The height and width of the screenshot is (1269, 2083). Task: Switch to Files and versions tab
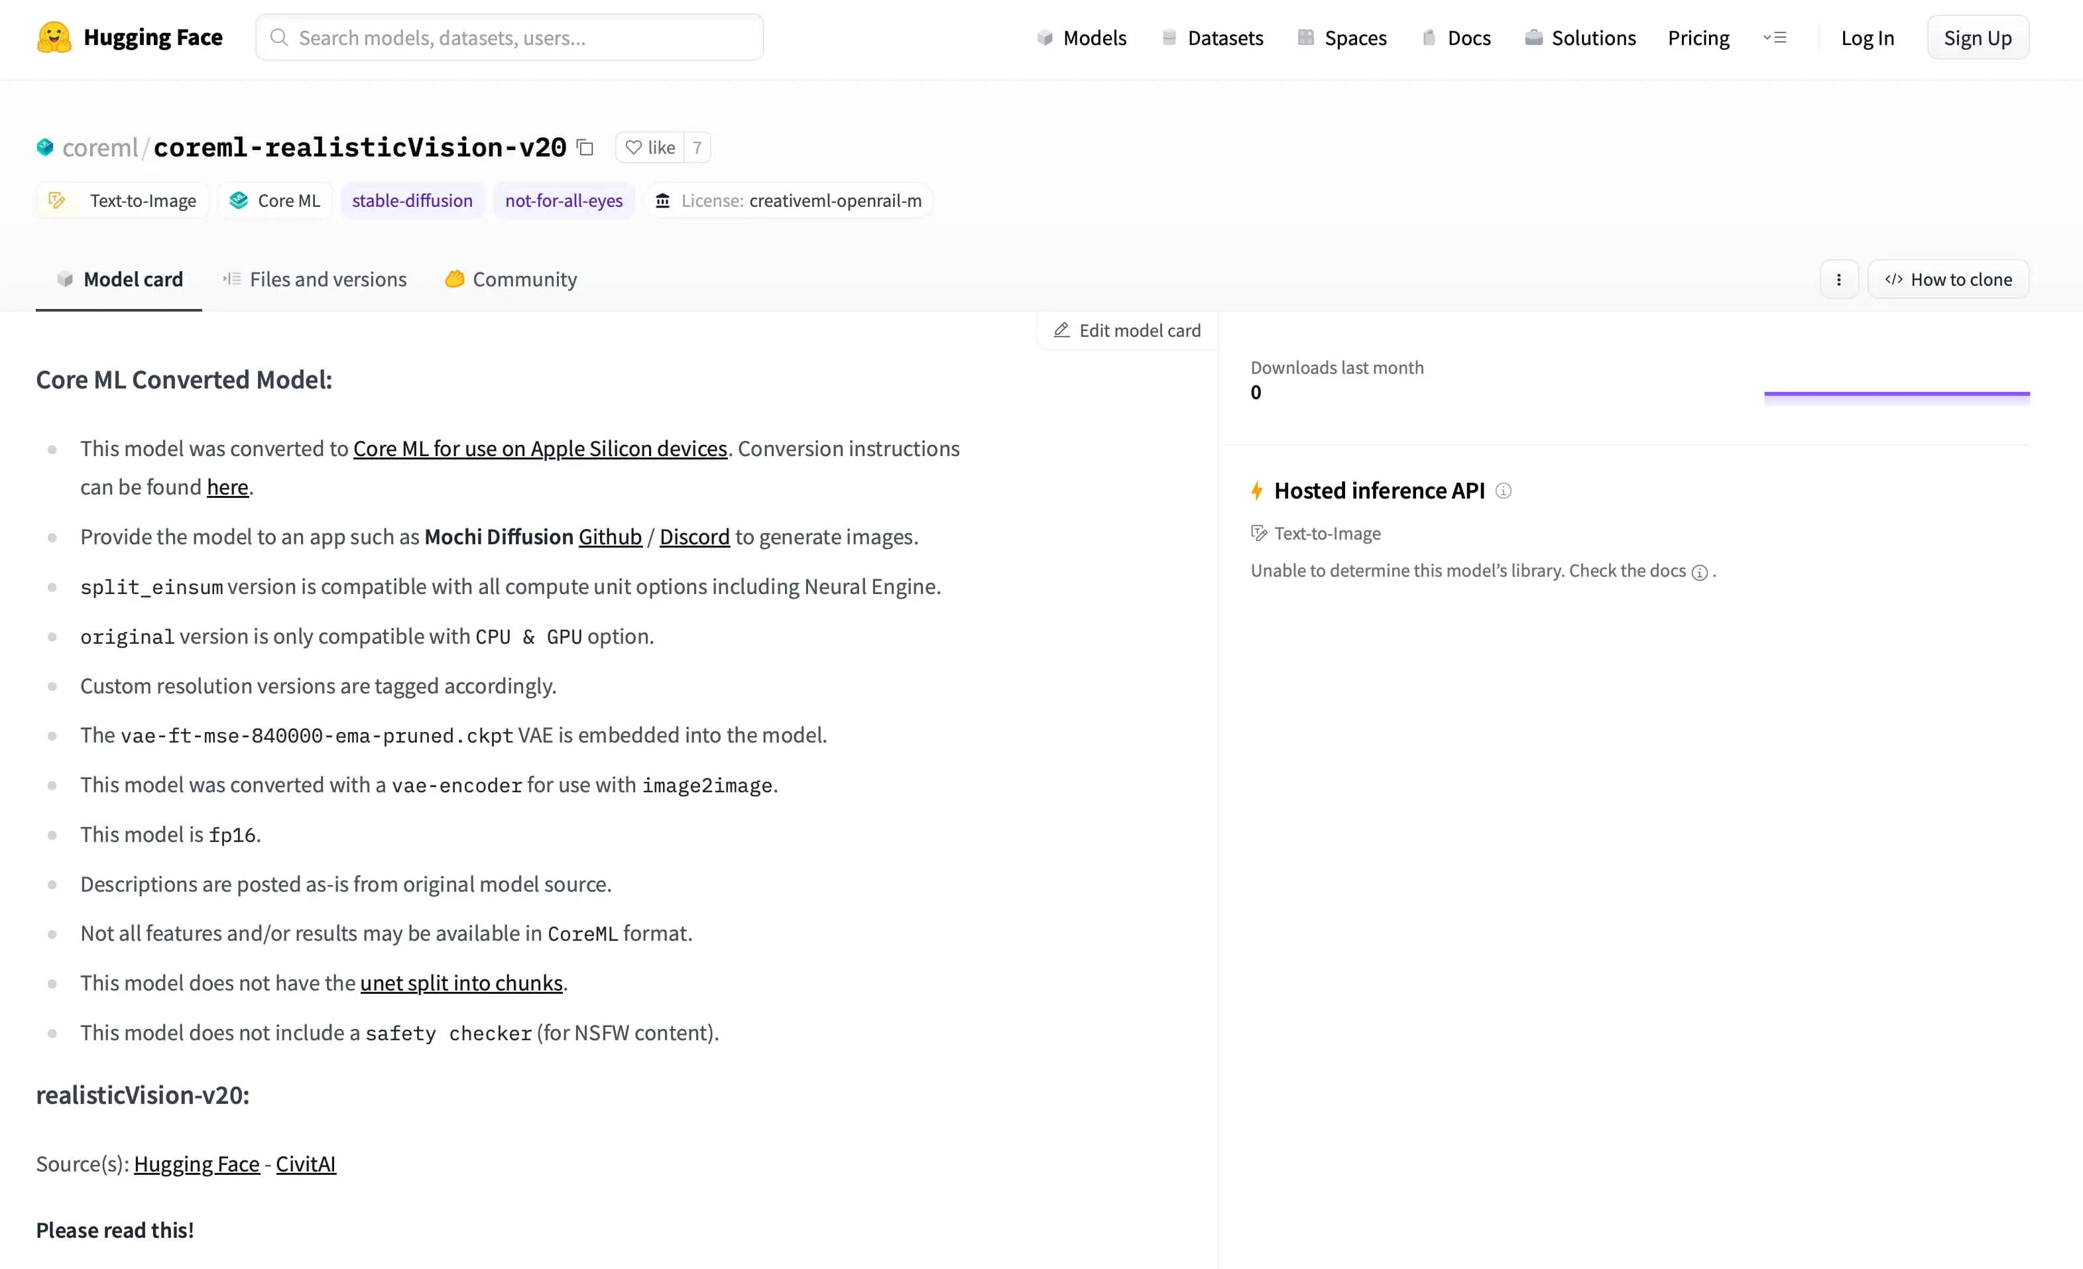click(x=314, y=279)
